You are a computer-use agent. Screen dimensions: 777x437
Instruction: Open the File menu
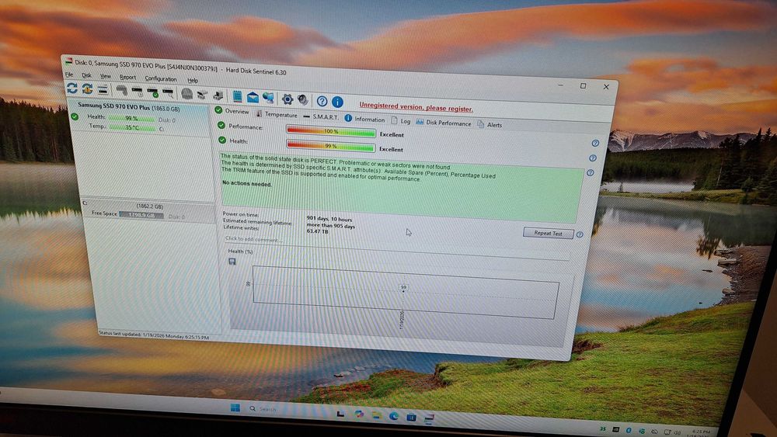[69, 75]
